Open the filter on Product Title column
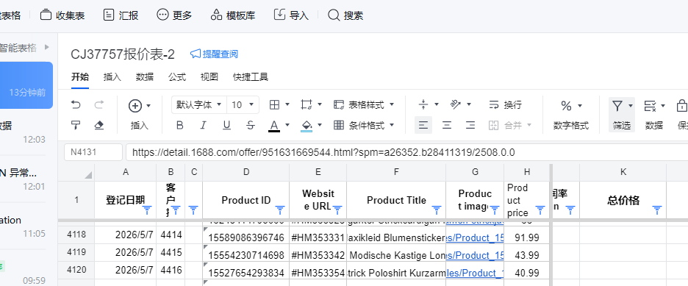Image resolution: width=688 pixels, height=286 pixels. [437, 210]
